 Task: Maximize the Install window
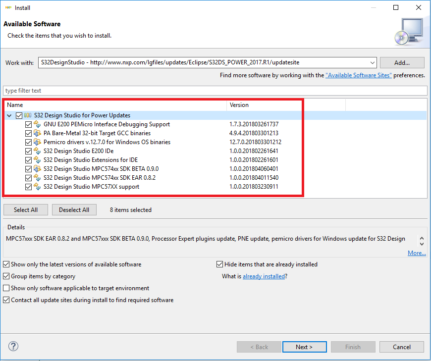(x=396, y=8)
